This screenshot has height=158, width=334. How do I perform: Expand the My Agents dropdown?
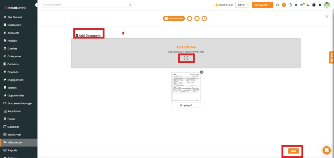pyautogui.click(x=263, y=5)
